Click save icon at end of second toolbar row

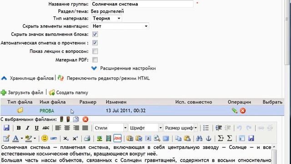pos(251,138)
